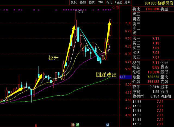Click the 榜 marker at chart bottom

coord(73,125)
